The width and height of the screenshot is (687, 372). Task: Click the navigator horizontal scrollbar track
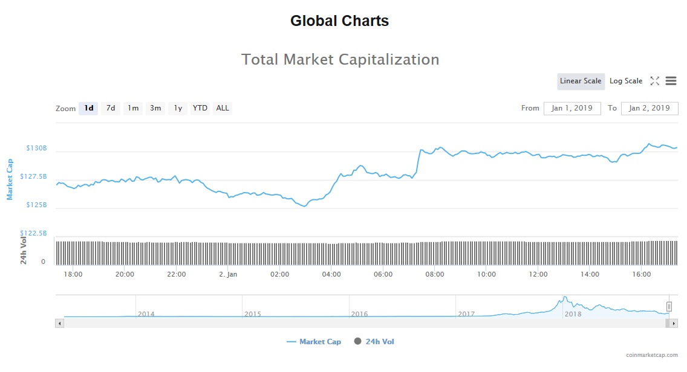coord(363,323)
